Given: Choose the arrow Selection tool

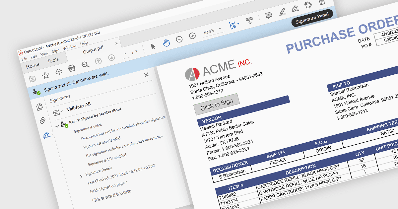Looking at the screenshot, I should 153,46.
